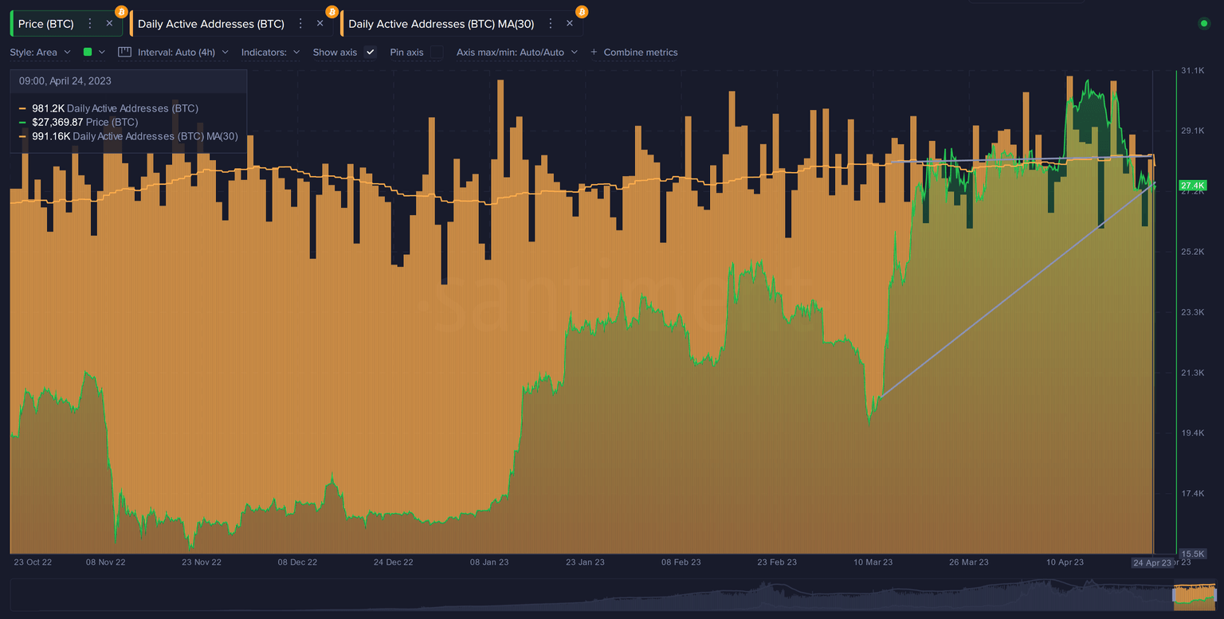Switch to Daily Active Addresses (BTC) tab
This screenshot has height=619, width=1224.
point(211,23)
